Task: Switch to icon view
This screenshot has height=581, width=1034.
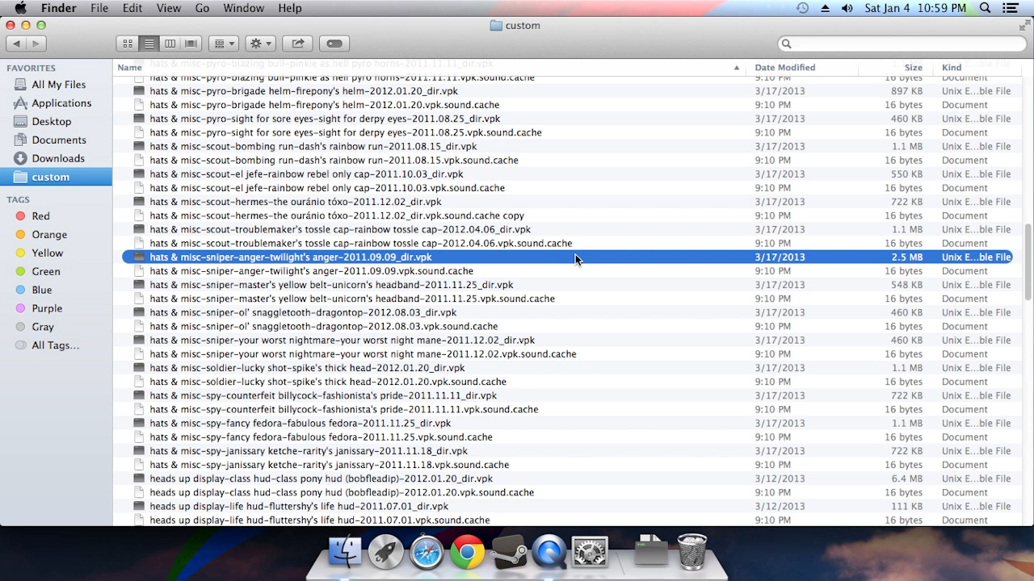Action: click(128, 44)
